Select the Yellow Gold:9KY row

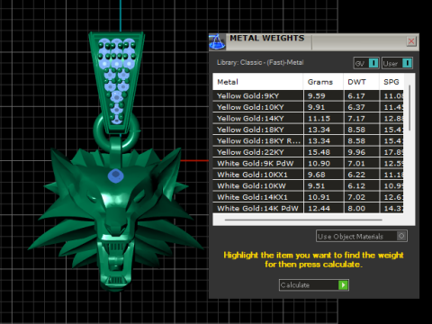point(308,95)
